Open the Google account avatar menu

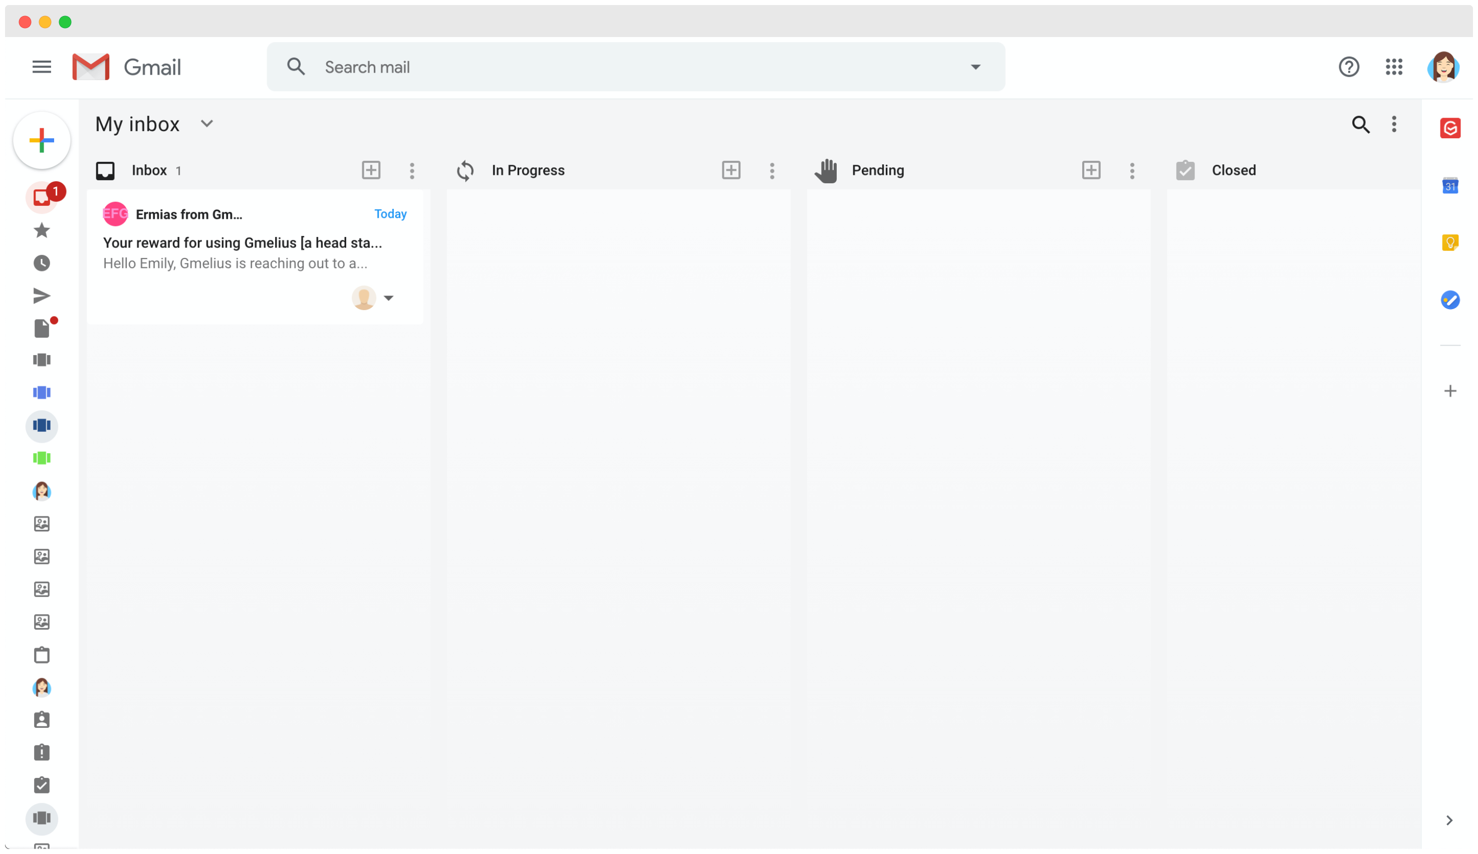point(1443,67)
